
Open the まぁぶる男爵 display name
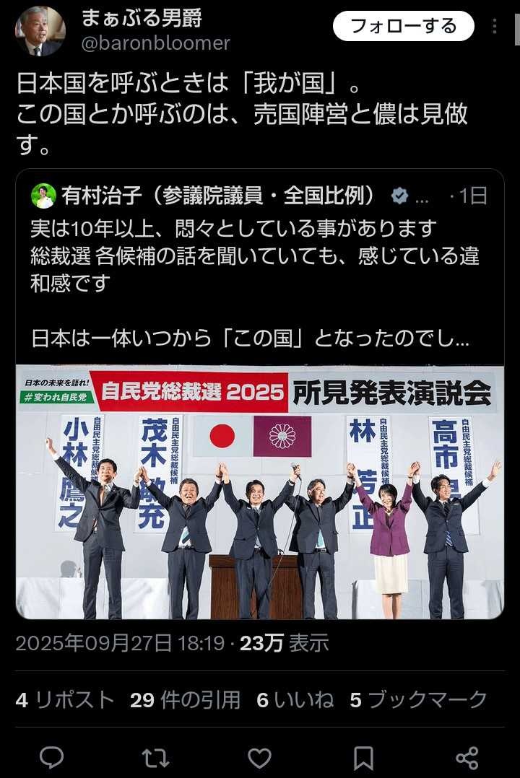tap(142, 18)
